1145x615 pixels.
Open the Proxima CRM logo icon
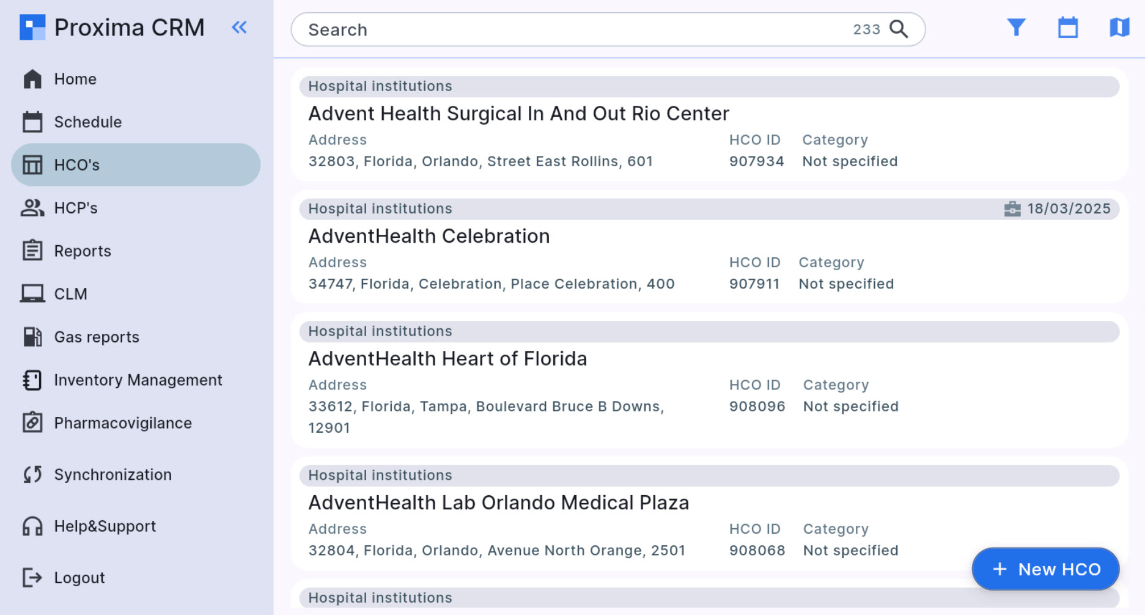tap(32, 27)
